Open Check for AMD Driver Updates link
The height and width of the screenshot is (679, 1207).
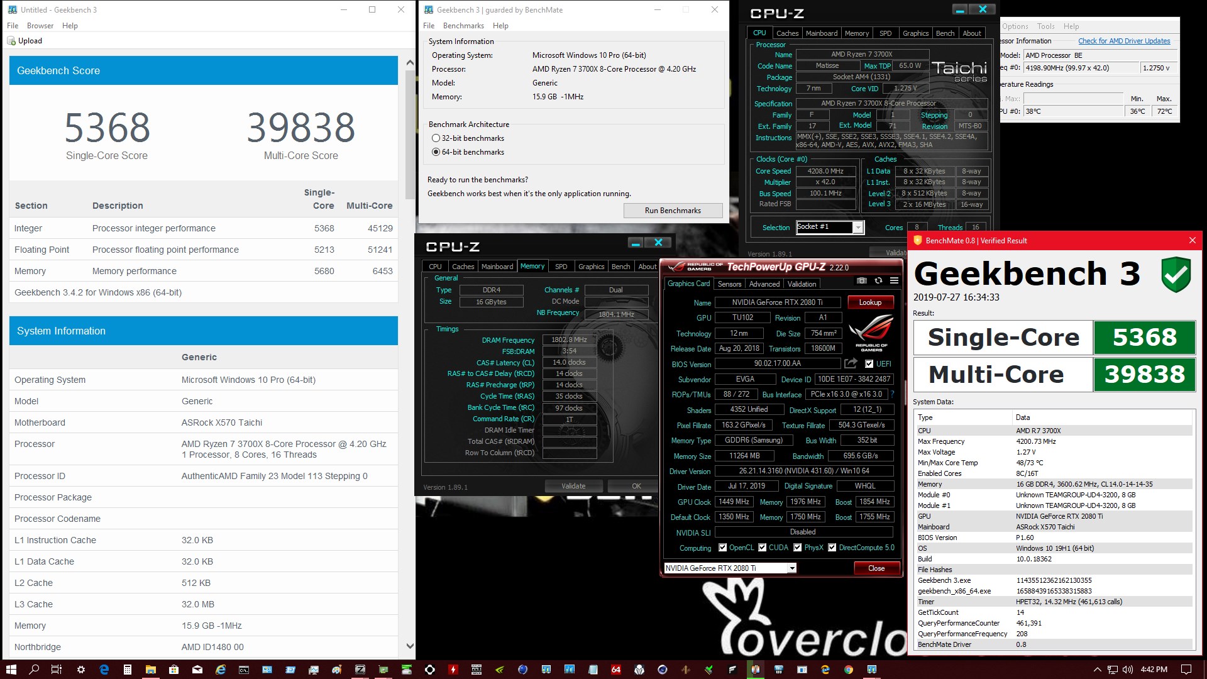(1124, 41)
